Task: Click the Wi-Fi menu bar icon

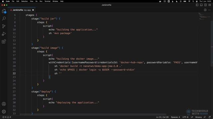Action: pos(189,1)
